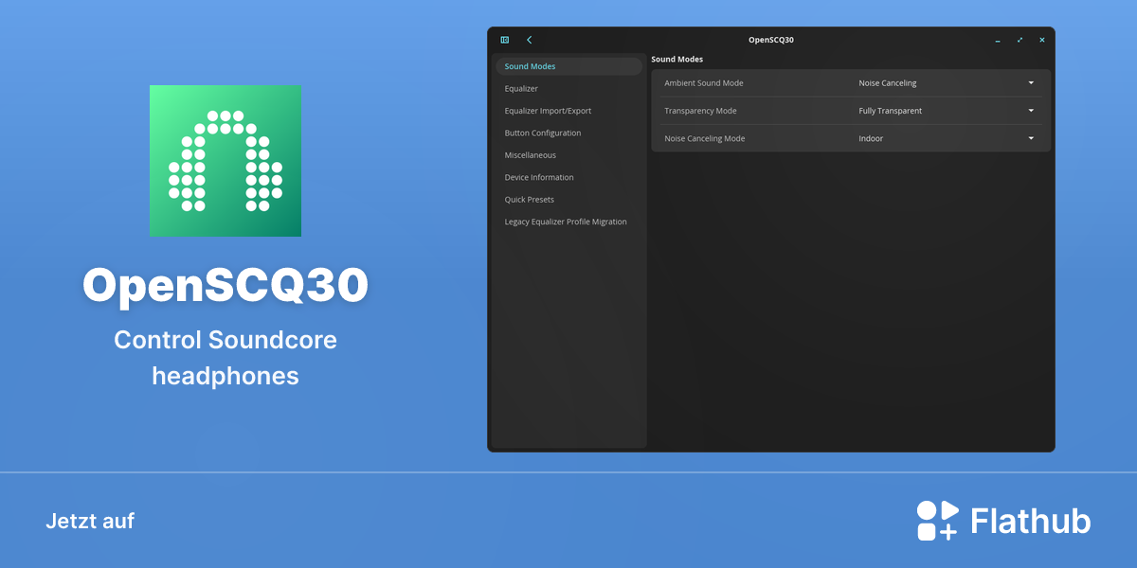Go back using the header arrow
The image size is (1137, 568).
[529, 40]
